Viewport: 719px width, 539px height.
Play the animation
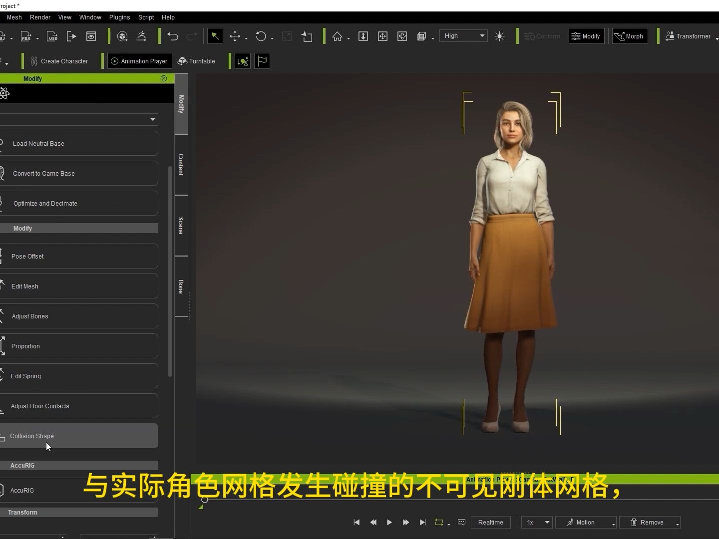pos(389,523)
